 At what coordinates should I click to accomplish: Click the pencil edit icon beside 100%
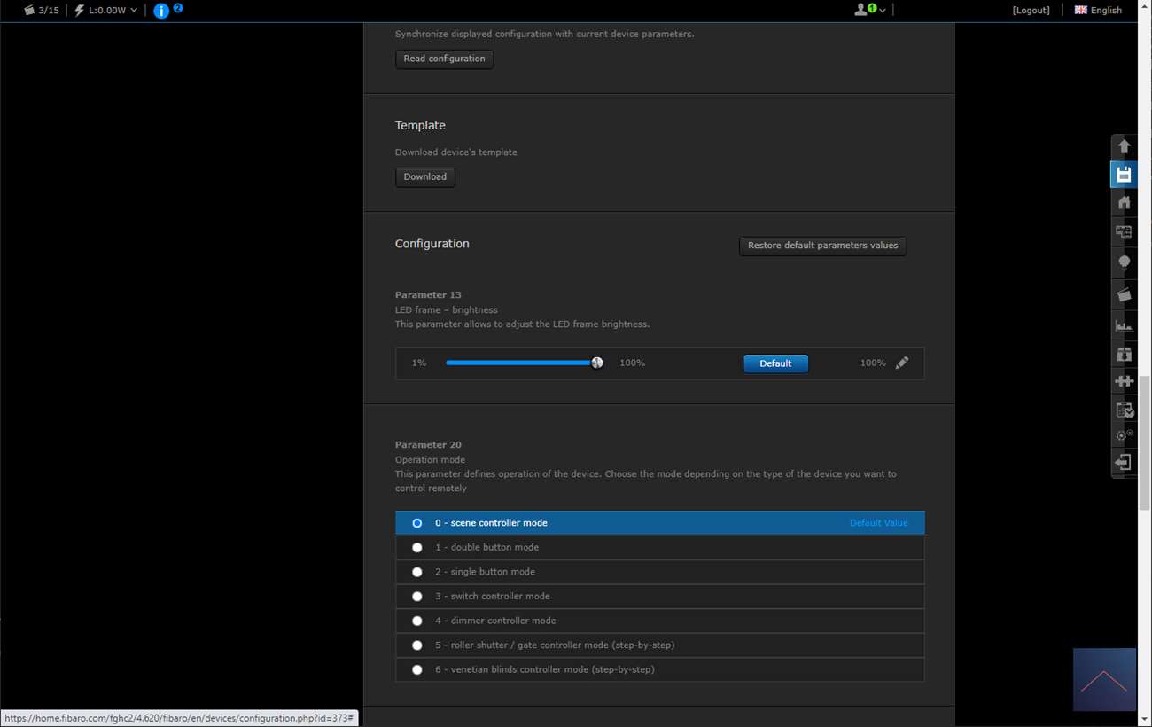point(901,363)
